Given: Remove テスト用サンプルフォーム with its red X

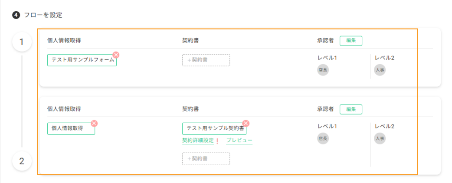Looking at the screenshot, I should pos(116,55).
